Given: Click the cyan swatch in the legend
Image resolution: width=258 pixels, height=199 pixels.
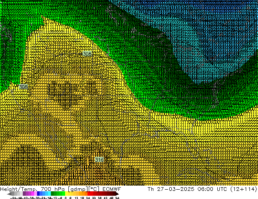Looking at the screenshot, I should point(49,194).
